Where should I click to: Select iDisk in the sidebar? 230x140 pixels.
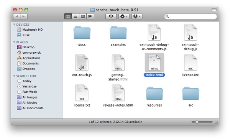click(23, 35)
